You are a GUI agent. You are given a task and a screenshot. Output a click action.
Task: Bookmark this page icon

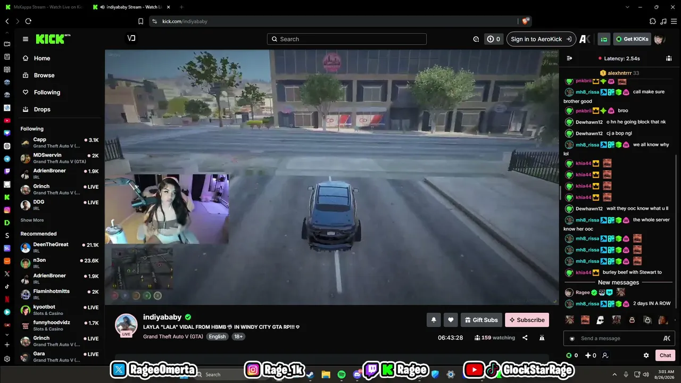click(x=140, y=21)
